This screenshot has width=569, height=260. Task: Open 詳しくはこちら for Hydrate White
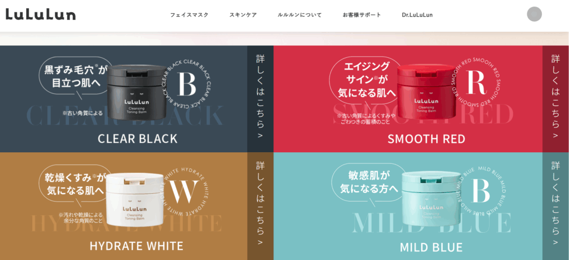[x=260, y=206]
